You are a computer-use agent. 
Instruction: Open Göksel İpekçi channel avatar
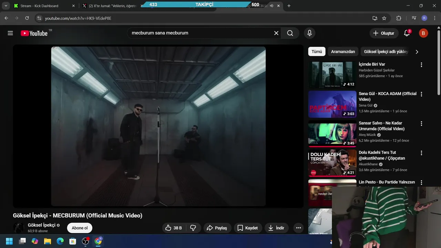coord(19,228)
